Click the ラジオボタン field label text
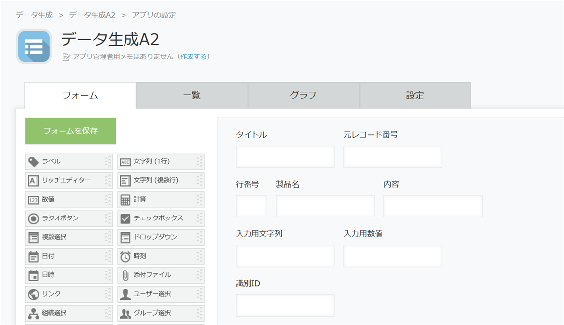The height and width of the screenshot is (325, 564). (60, 218)
